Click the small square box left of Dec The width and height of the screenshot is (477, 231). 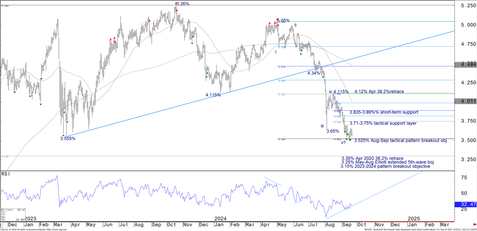pyautogui.click(x=2, y=225)
